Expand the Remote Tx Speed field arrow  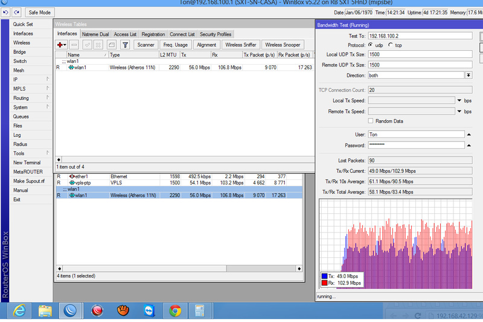(x=459, y=111)
